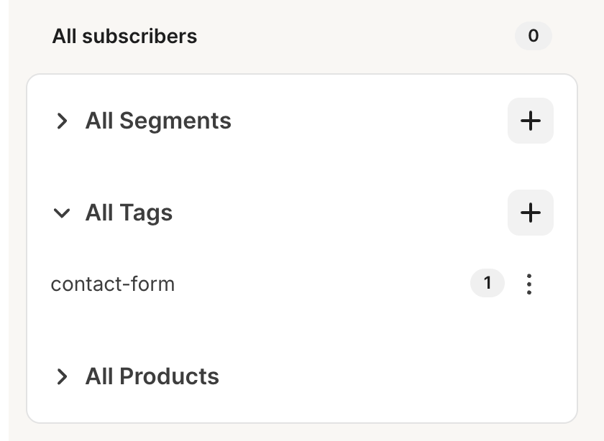The image size is (604, 441).
Task: Click the All subscribers heading
Action: tap(124, 36)
